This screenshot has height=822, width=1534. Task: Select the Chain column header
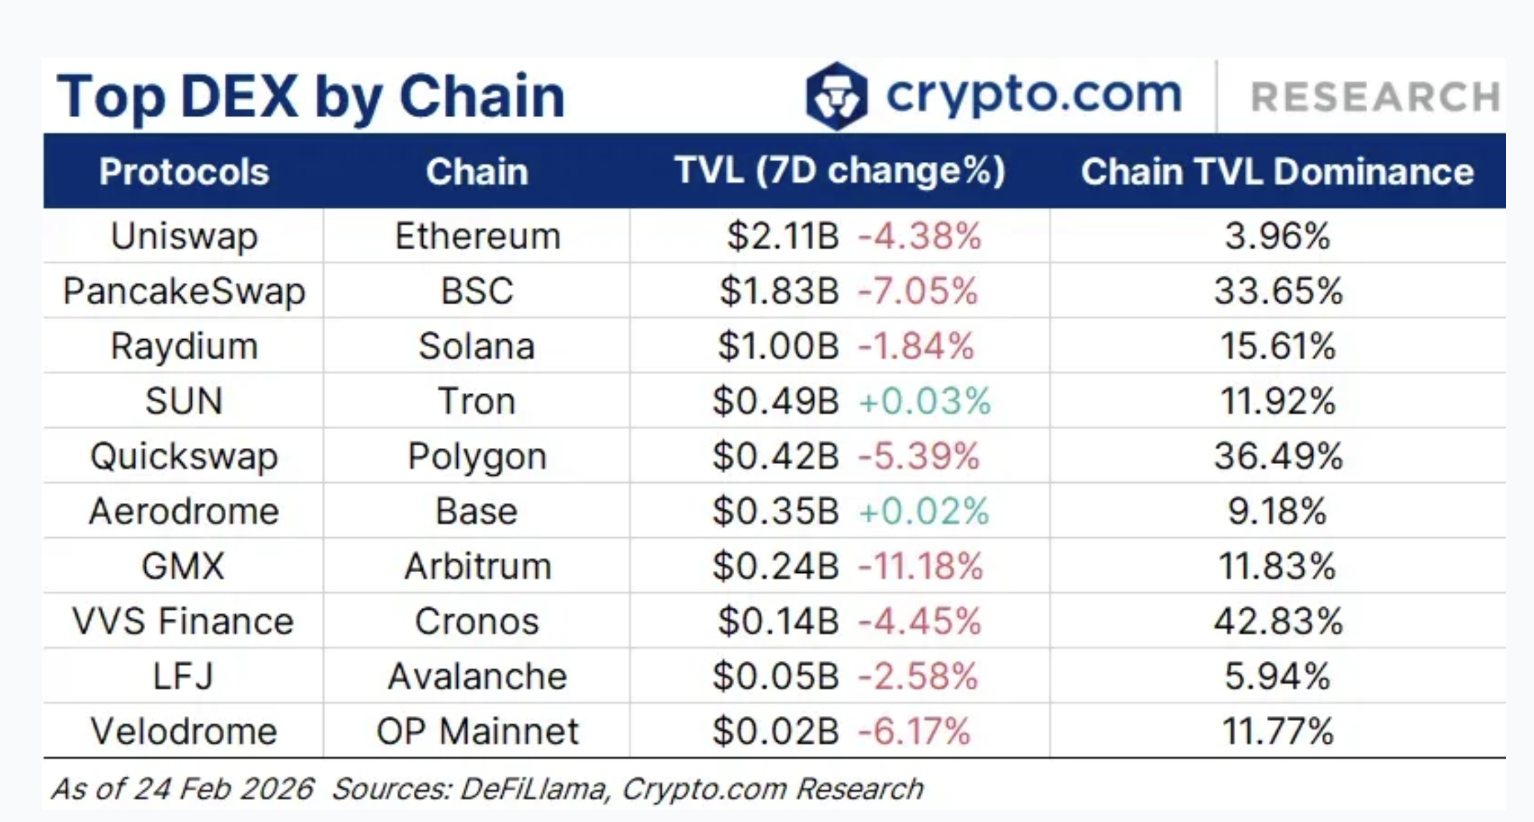tap(477, 172)
